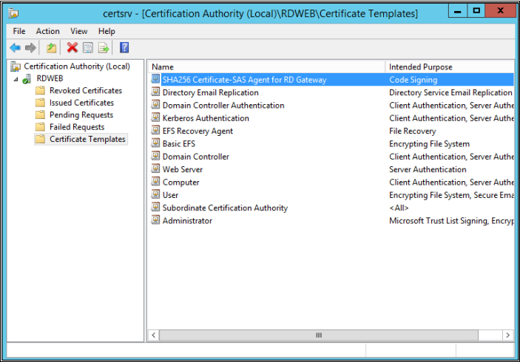520x362 pixels.
Task: Open the Action menu
Action: 48,31
